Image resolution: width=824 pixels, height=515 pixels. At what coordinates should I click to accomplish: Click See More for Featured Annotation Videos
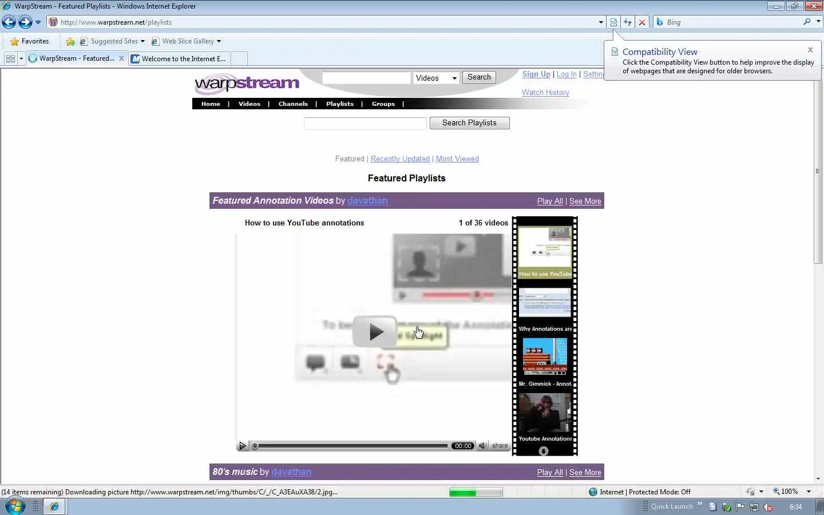coord(585,201)
